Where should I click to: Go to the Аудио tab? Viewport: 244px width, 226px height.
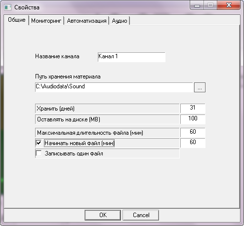120,21
